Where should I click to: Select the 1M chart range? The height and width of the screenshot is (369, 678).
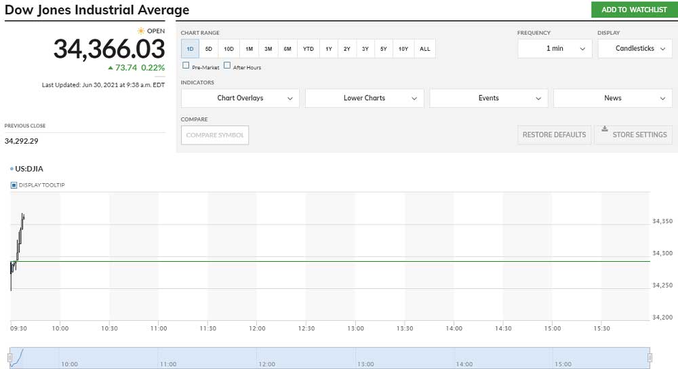click(x=250, y=49)
